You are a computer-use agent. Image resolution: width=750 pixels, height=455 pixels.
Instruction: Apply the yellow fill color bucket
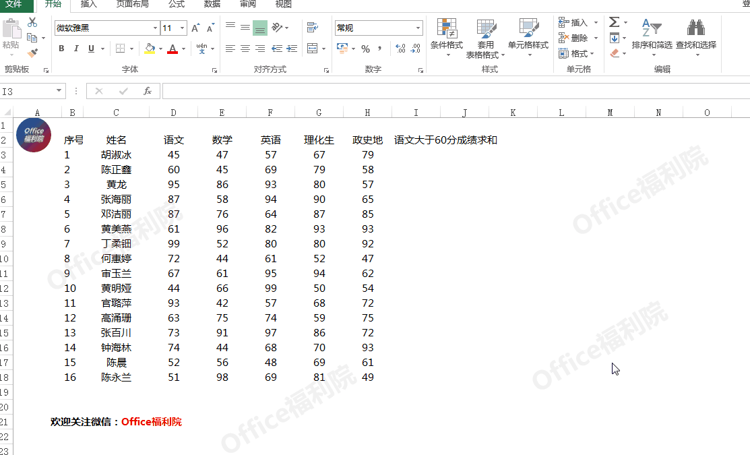click(x=150, y=49)
